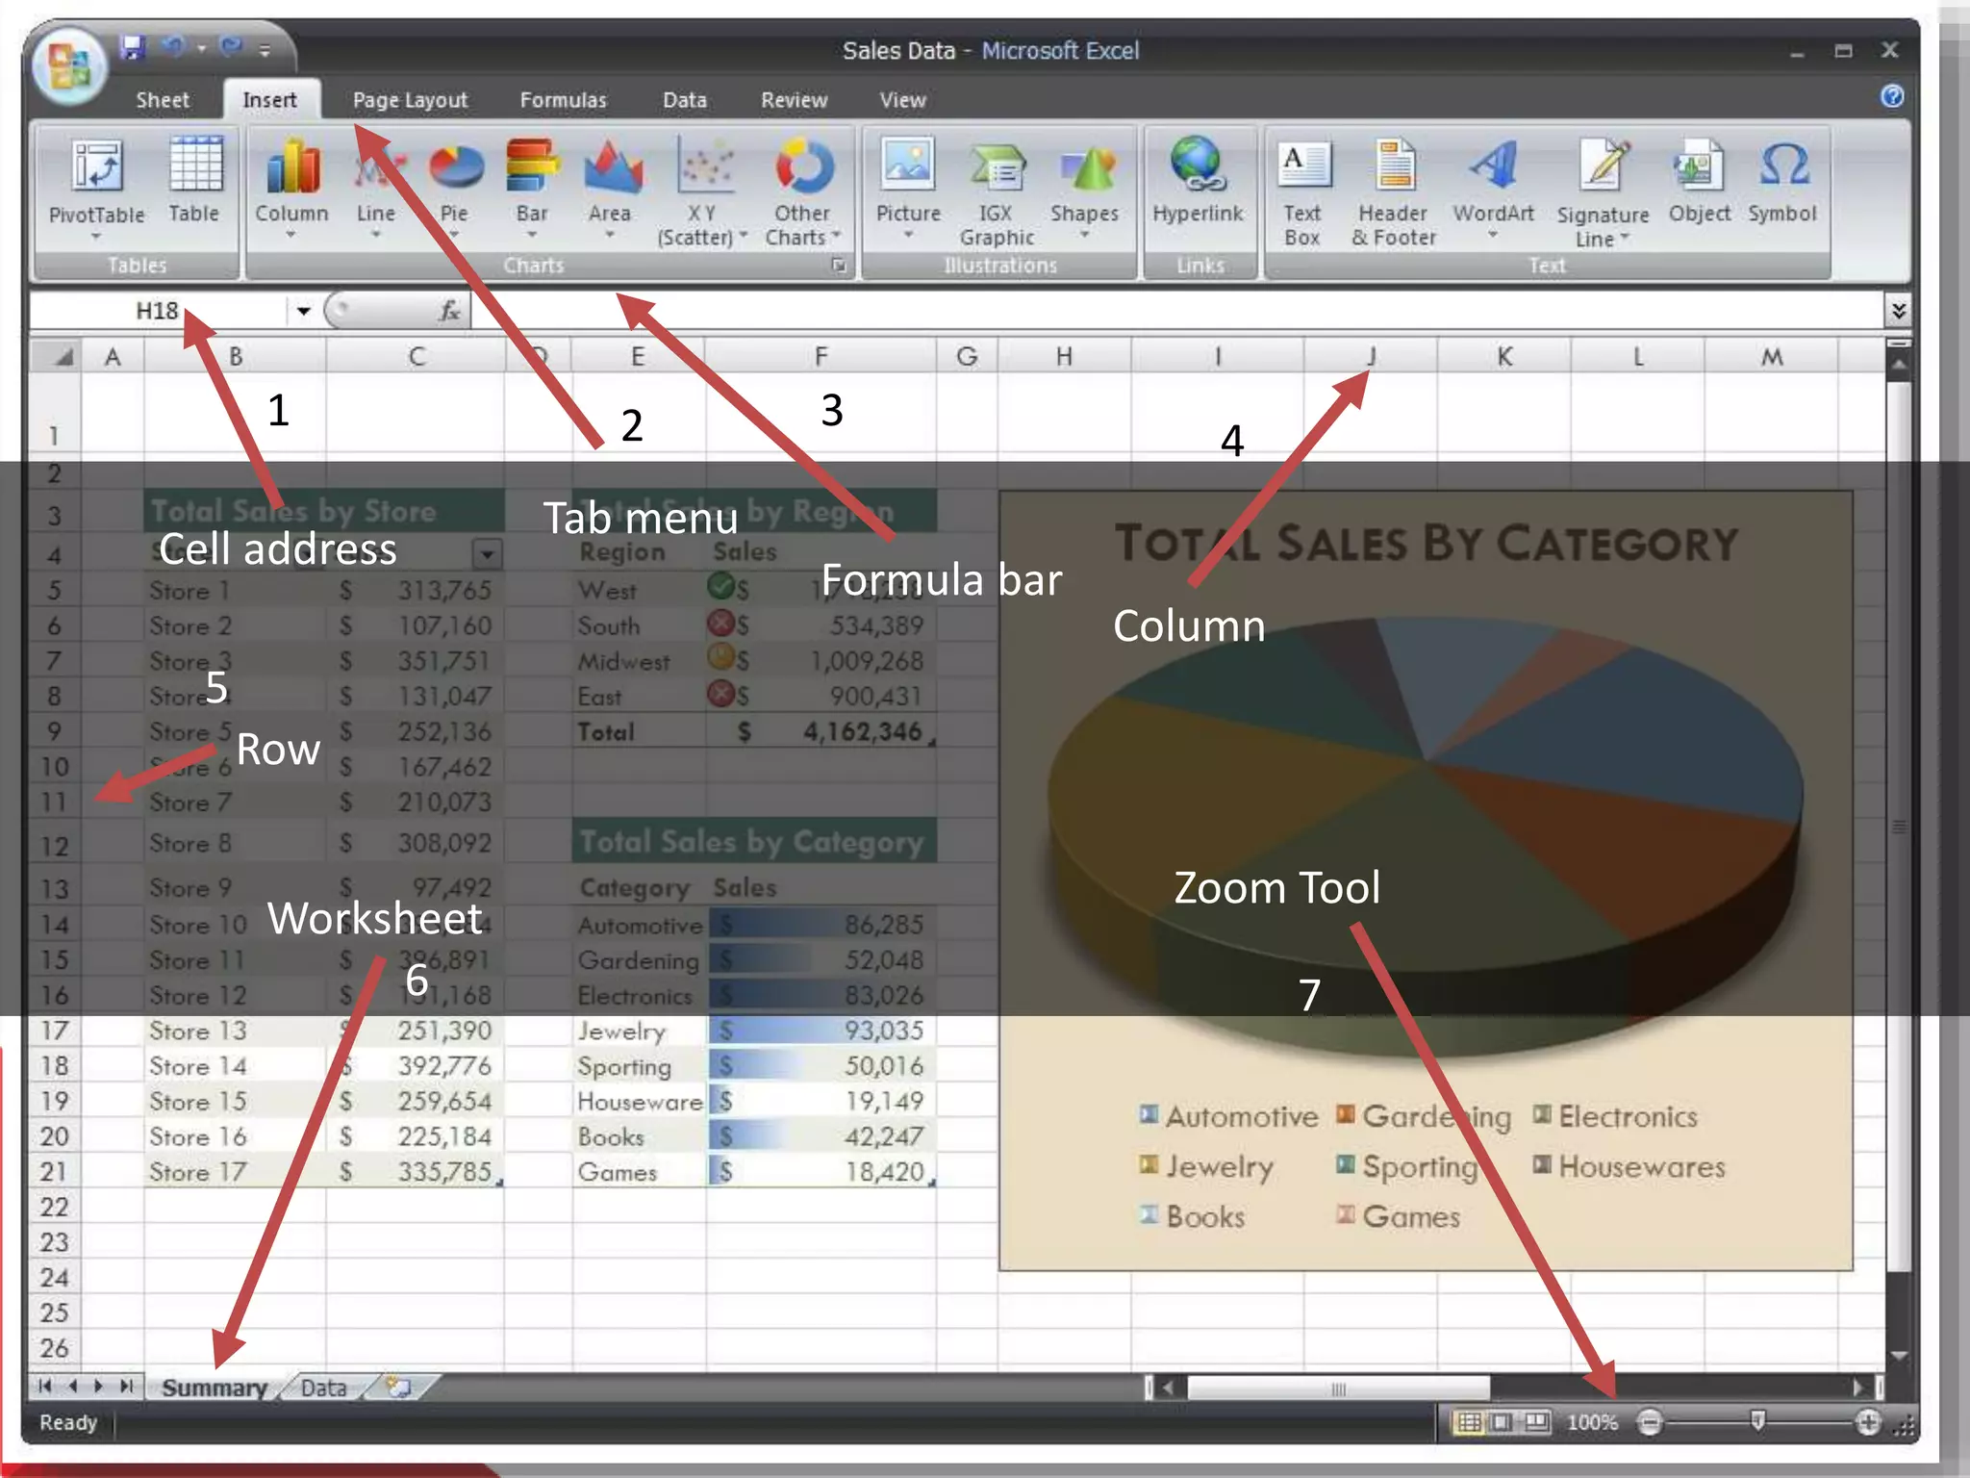Switch to Normal view in status bar
The image size is (1970, 1478).
tap(1468, 1422)
